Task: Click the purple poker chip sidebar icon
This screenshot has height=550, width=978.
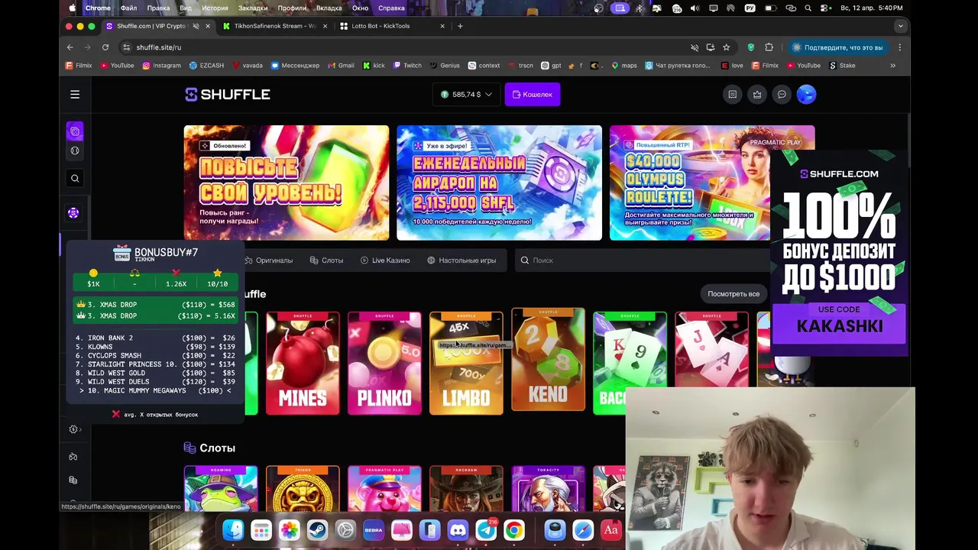Action: coord(73,213)
